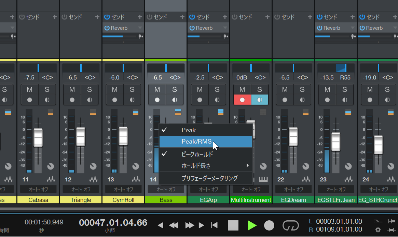Click the Cabasa volume fader
The height and width of the screenshot is (237, 398).
pos(38,137)
